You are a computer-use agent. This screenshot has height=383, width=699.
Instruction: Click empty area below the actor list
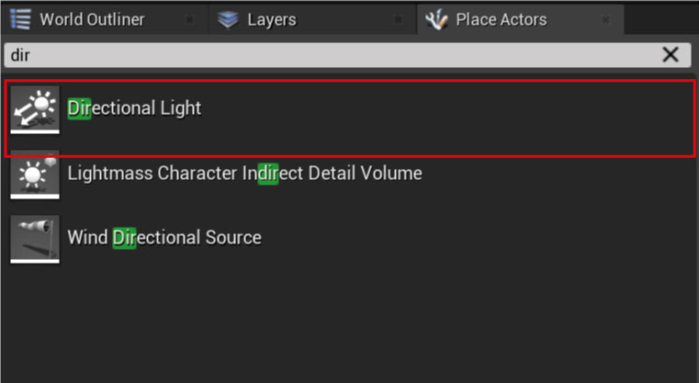click(349, 321)
